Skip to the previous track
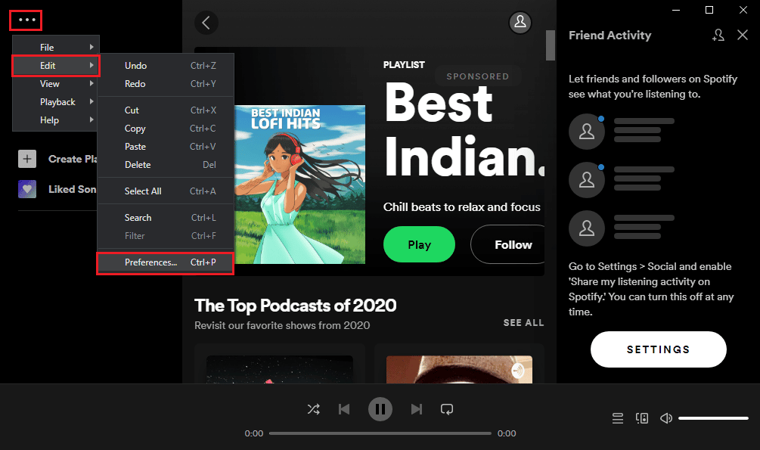This screenshot has width=760, height=450. (x=344, y=409)
